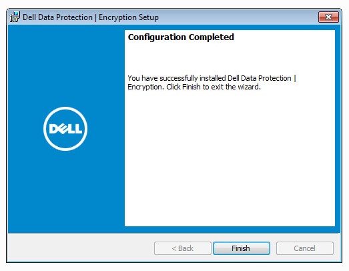Image resolution: width=349 pixels, height=271 pixels.
Task: Click the 'You have successfully installed' message line
Action: pos(212,78)
